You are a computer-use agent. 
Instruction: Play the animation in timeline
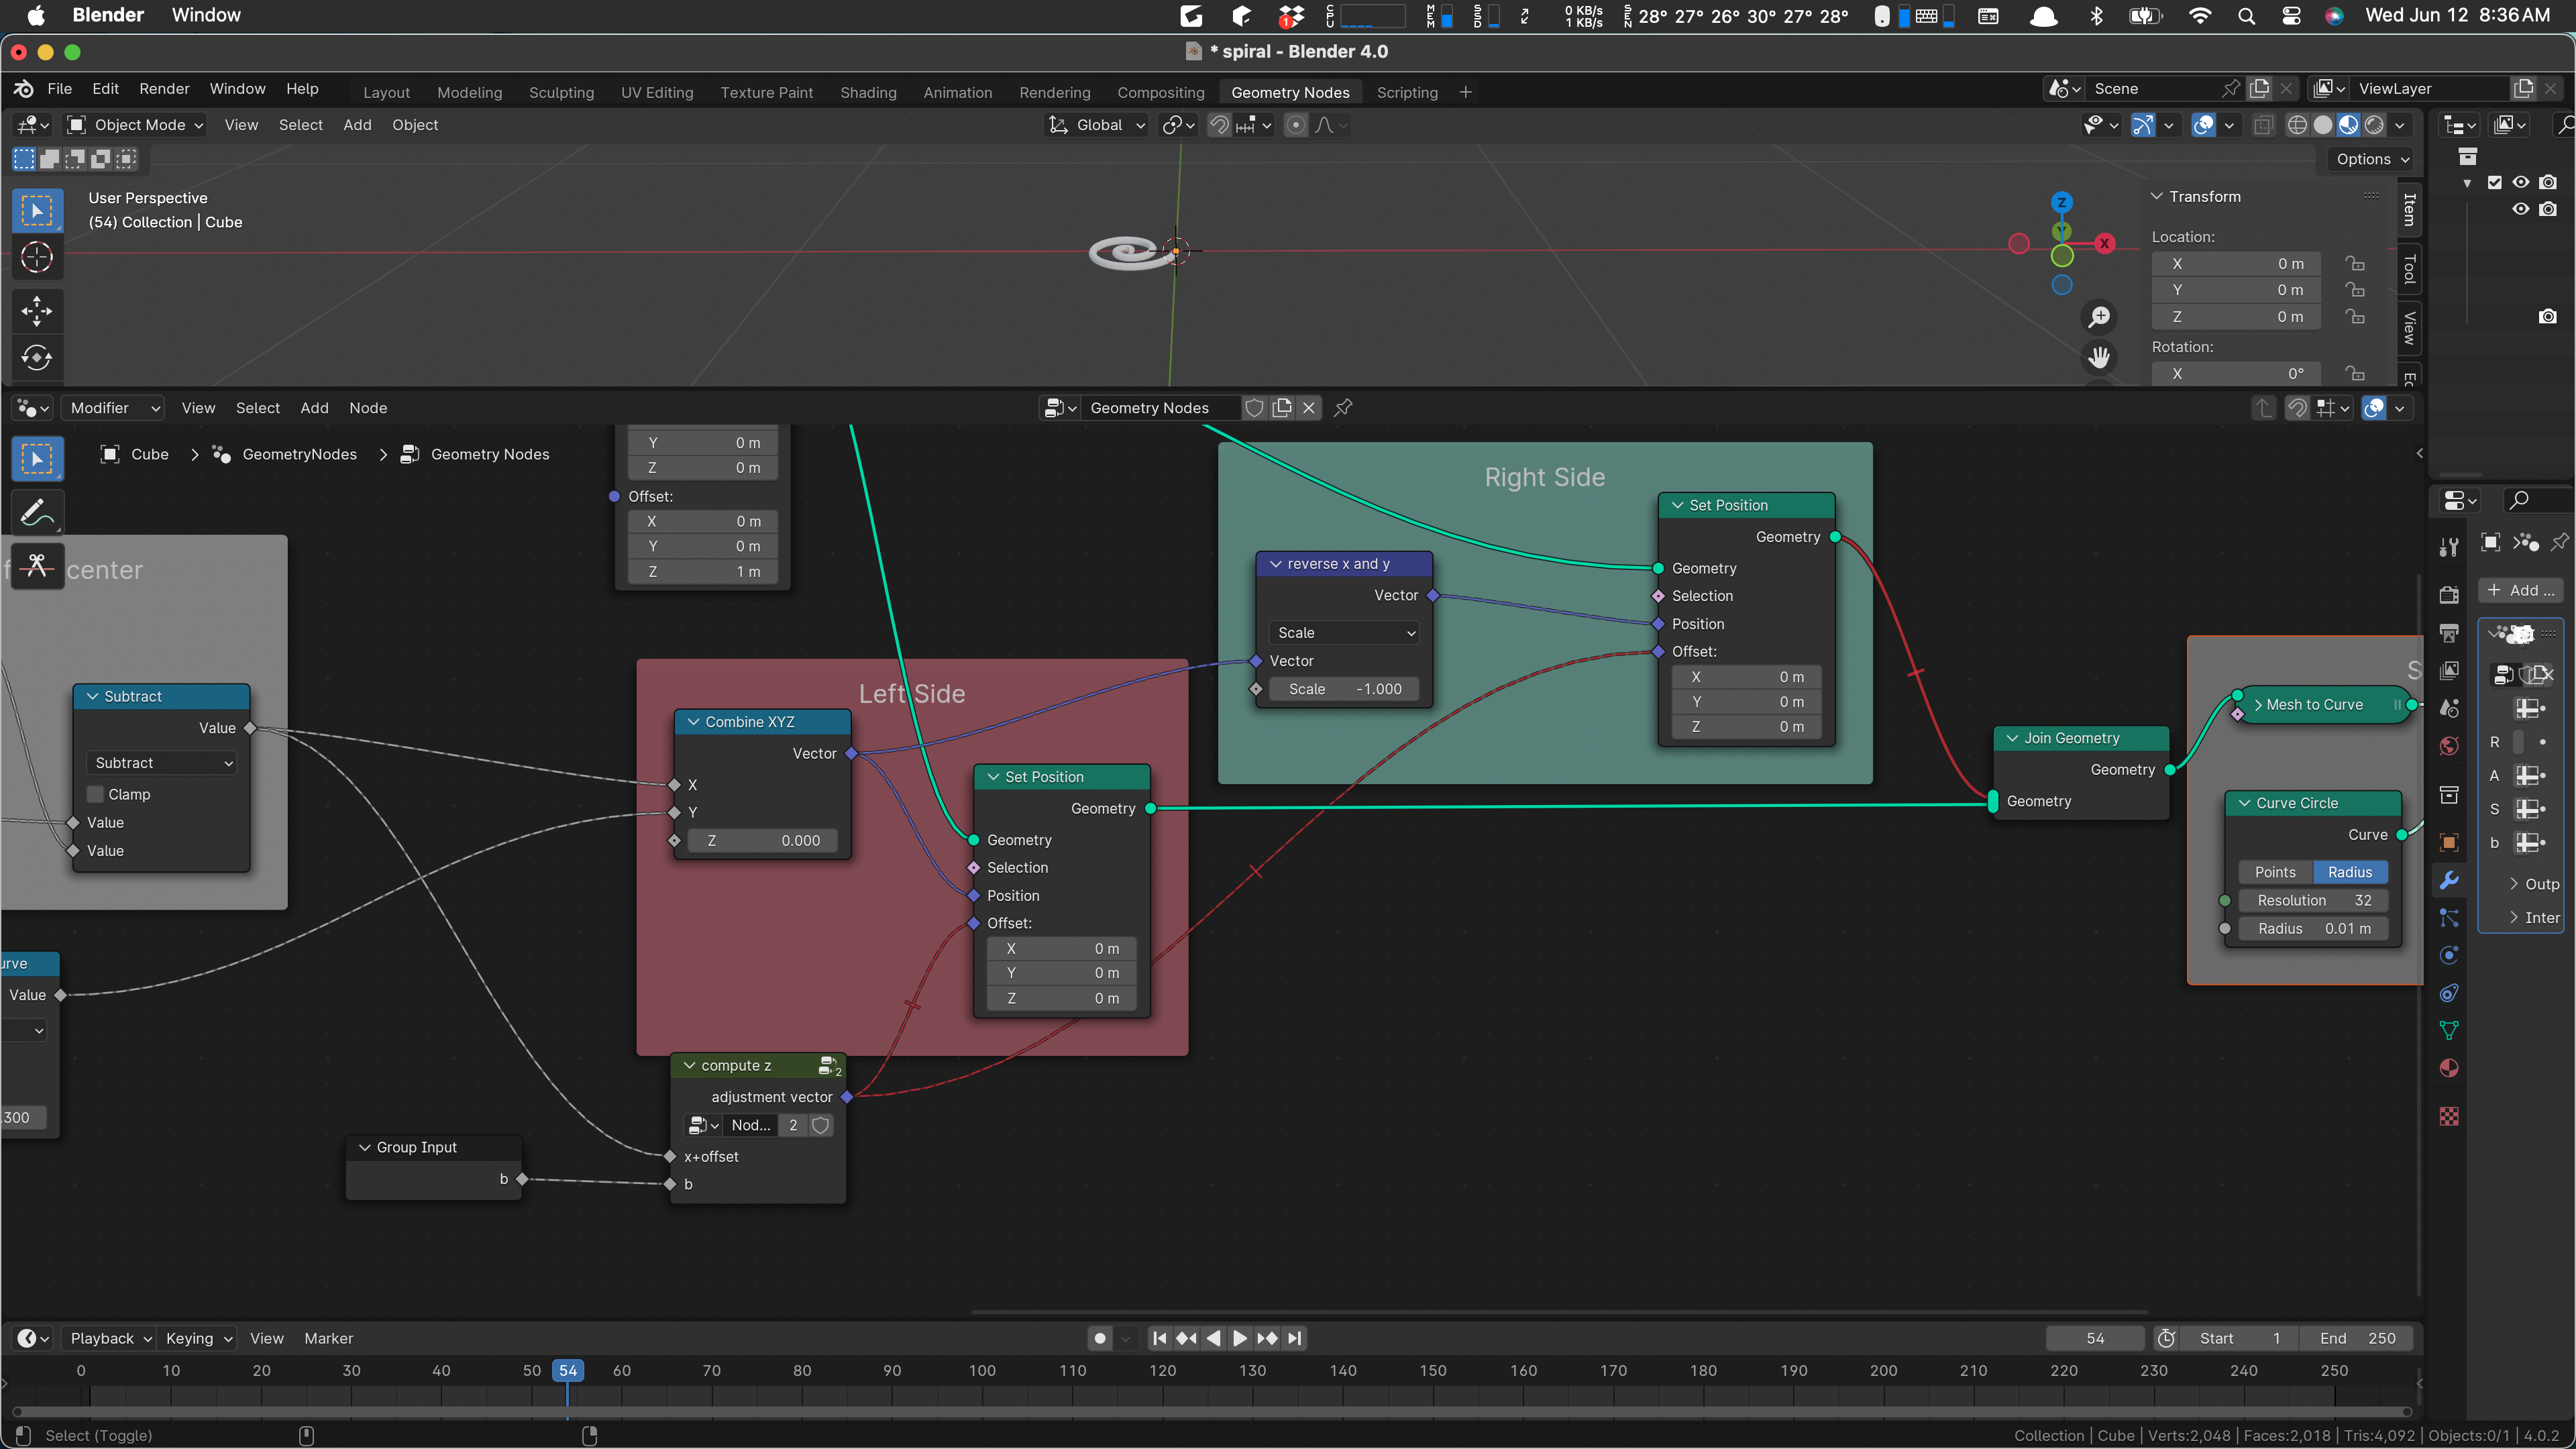pyautogui.click(x=1240, y=1338)
